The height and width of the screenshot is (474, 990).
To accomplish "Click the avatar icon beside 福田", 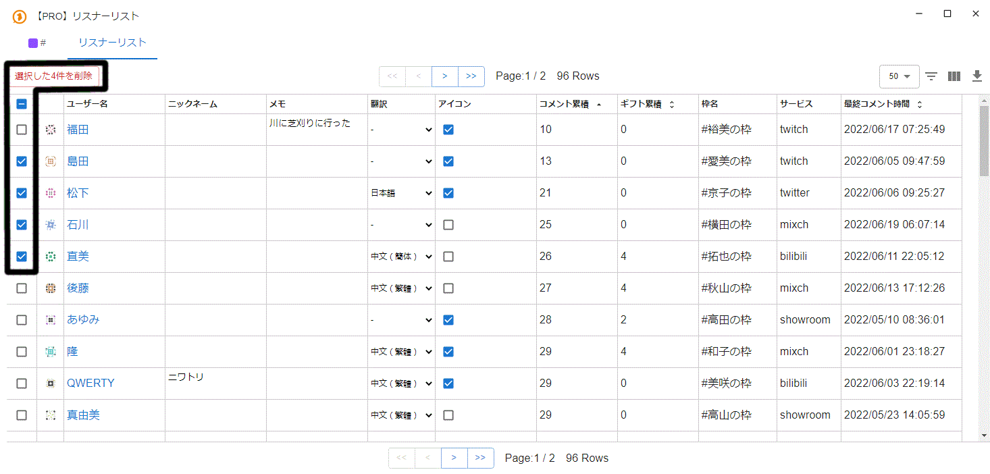I will pos(51,130).
